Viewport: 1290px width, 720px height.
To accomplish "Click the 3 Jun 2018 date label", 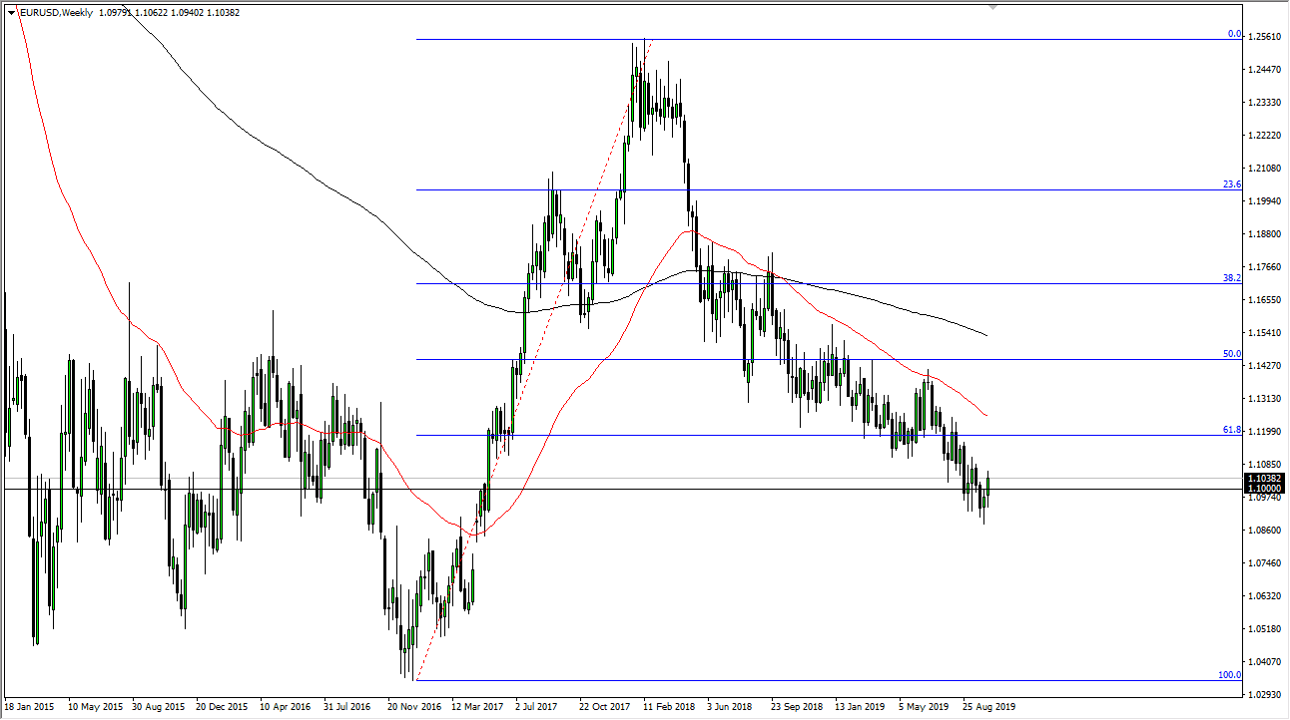I will coord(732,706).
